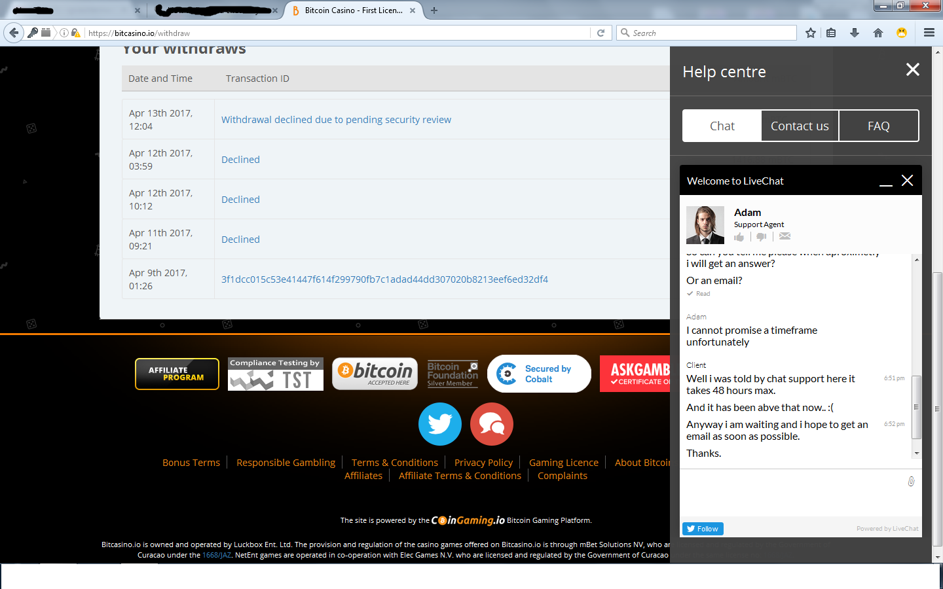
Task: Open the Affiliates footer link
Action: coord(363,476)
